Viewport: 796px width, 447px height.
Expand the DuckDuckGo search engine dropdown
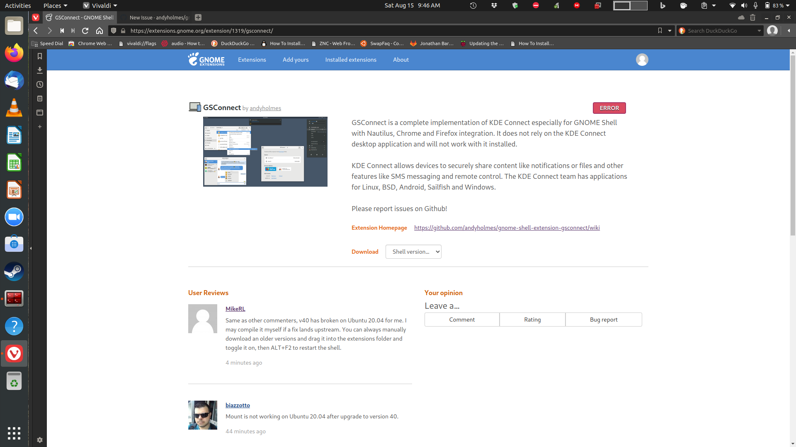759,31
